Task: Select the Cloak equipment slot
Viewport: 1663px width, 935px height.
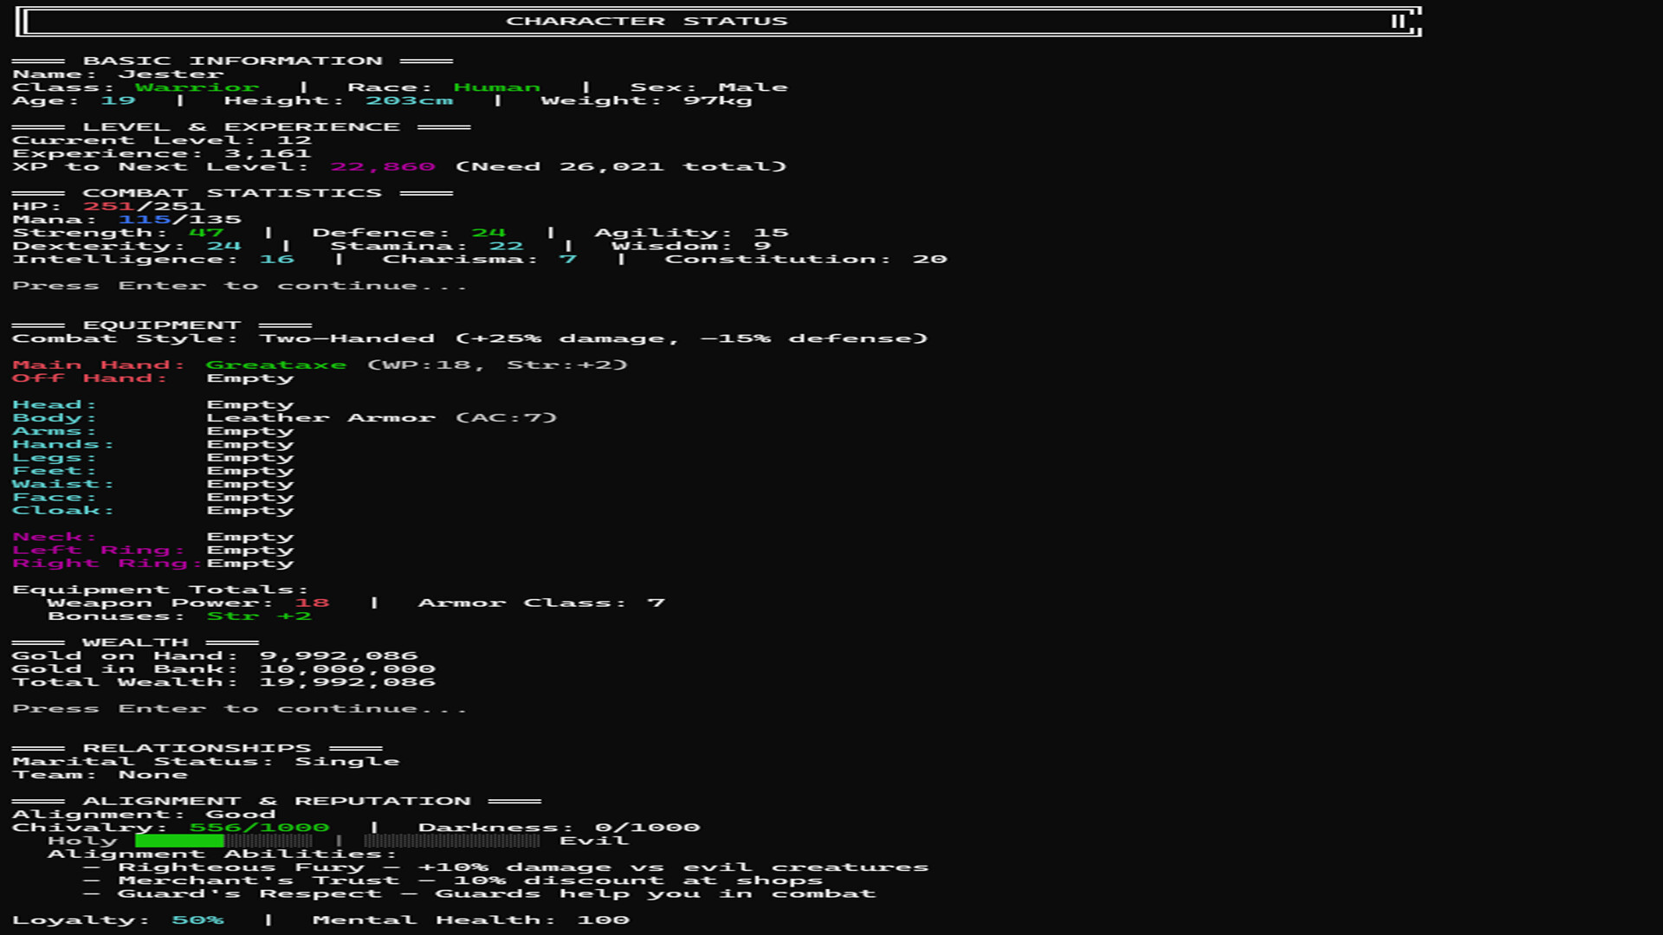Action: (x=250, y=510)
